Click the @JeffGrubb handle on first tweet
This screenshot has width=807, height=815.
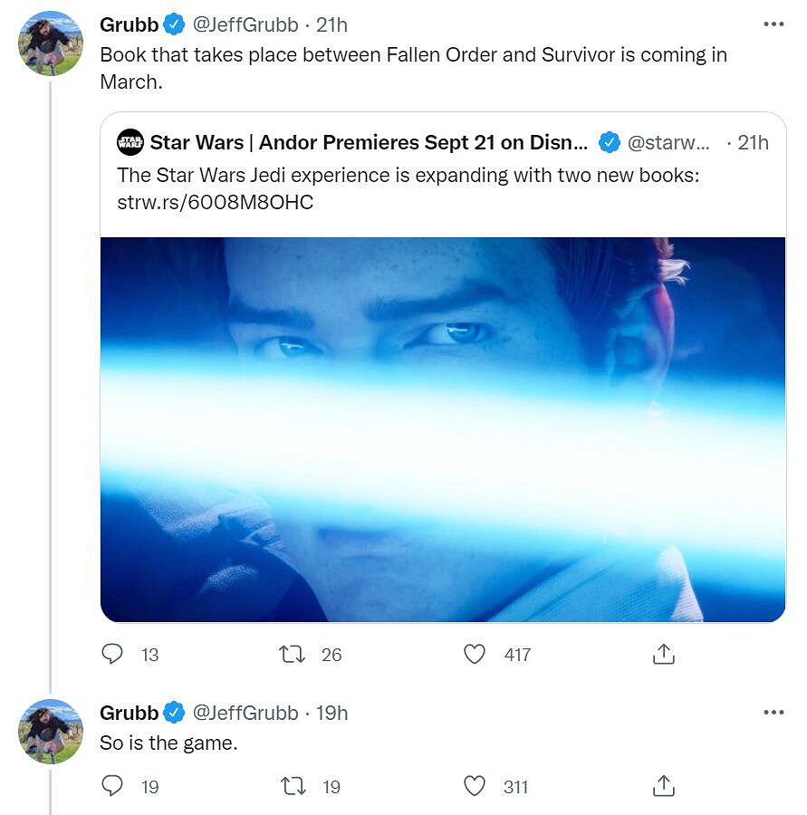coord(245,24)
